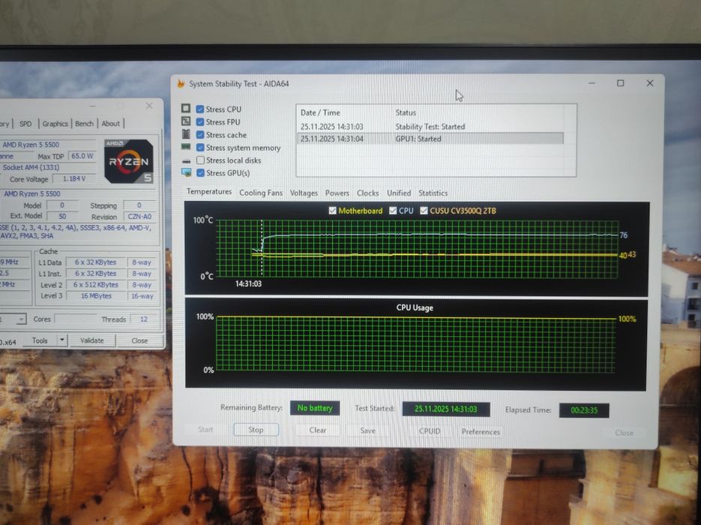Click the Ryzen 5 logo in the CPU-Z window
The height and width of the screenshot is (525, 701).
[129, 161]
